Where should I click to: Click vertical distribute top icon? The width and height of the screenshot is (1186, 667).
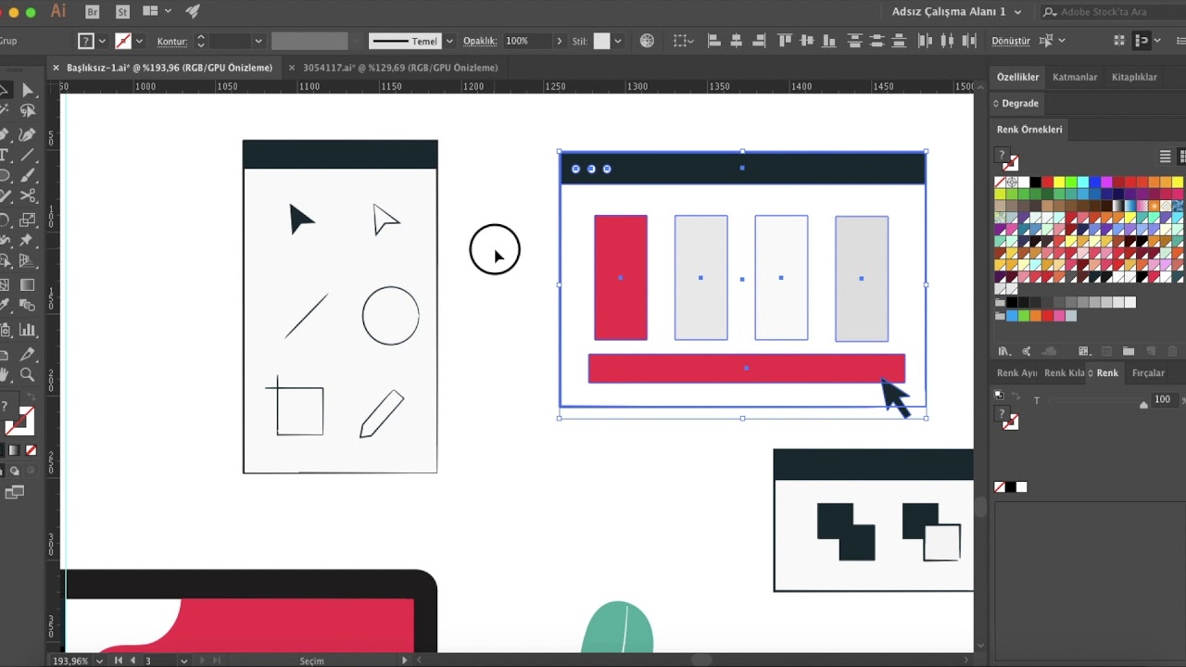click(854, 41)
